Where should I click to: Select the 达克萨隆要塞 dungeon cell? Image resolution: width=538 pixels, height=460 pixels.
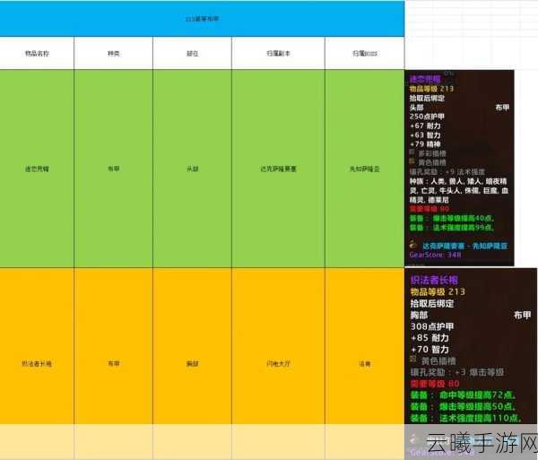coord(278,169)
